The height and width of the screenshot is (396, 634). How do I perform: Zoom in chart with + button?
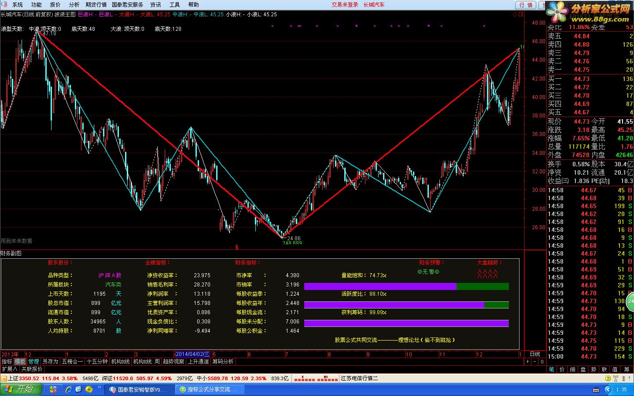(x=527, y=362)
